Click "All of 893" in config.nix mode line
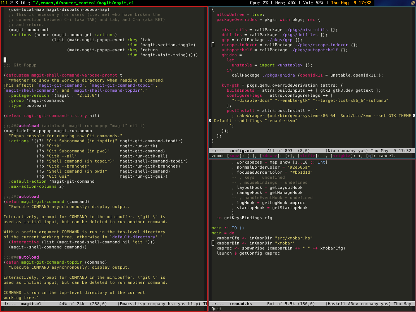This screenshot has width=416, height=312. point(279,151)
